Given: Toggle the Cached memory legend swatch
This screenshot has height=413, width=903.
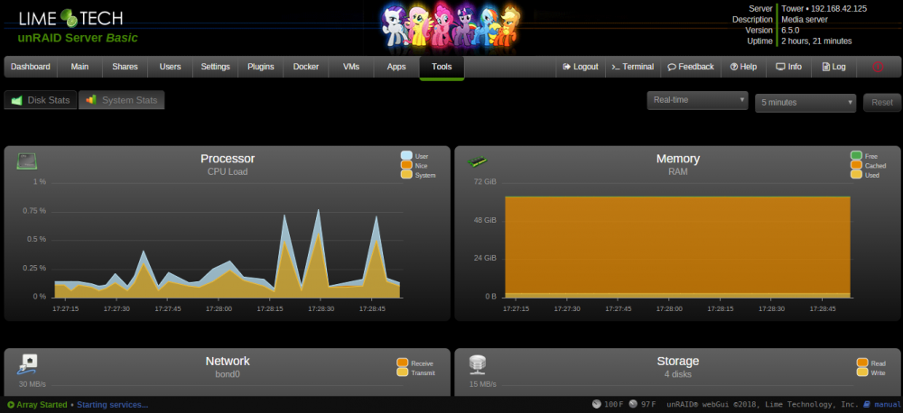Looking at the screenshot, I should tap(856, 165).
